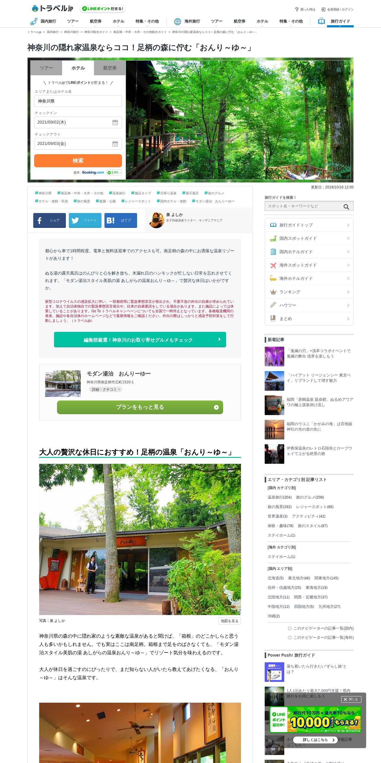Open the 鬼滅の刃×浅草 article thumbnail
The height and width of the screenshot is (763, 381).
274,357
